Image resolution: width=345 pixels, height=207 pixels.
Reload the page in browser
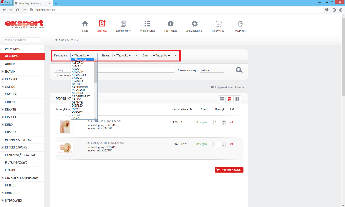17,10
